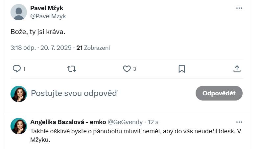Click the repost arrows icon
This screenshot has width=262, height=149.
71,69
